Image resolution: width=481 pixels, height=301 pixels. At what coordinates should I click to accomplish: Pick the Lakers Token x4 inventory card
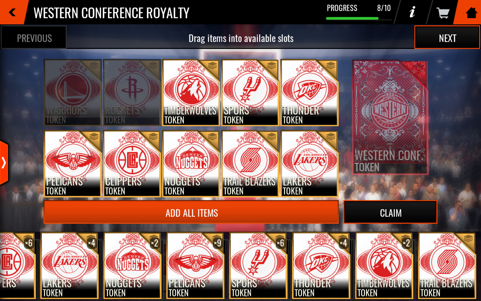click(x=70, y=265)
